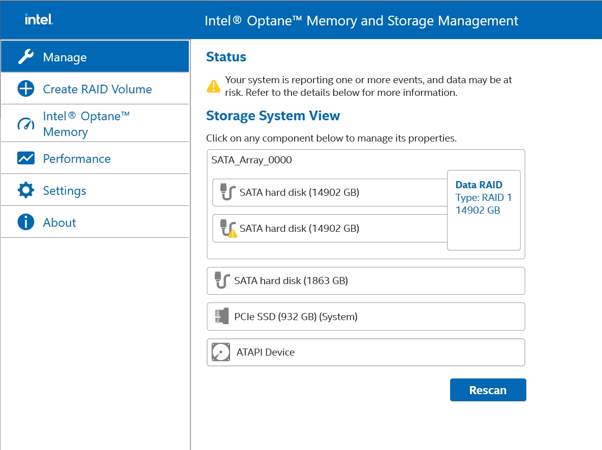This screenshot has width=602, height=450.
Task: Click the chart icon next to Performance
Action: click(26, 158)
